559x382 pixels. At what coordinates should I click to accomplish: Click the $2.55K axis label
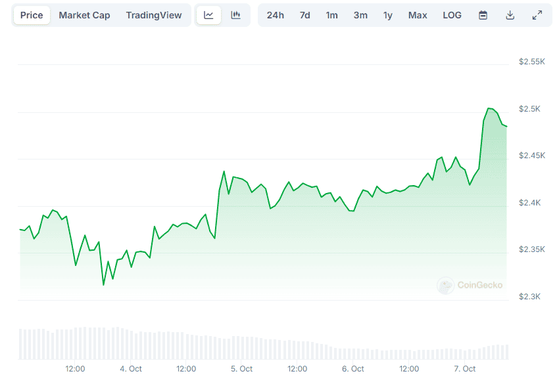pos(531,62)
